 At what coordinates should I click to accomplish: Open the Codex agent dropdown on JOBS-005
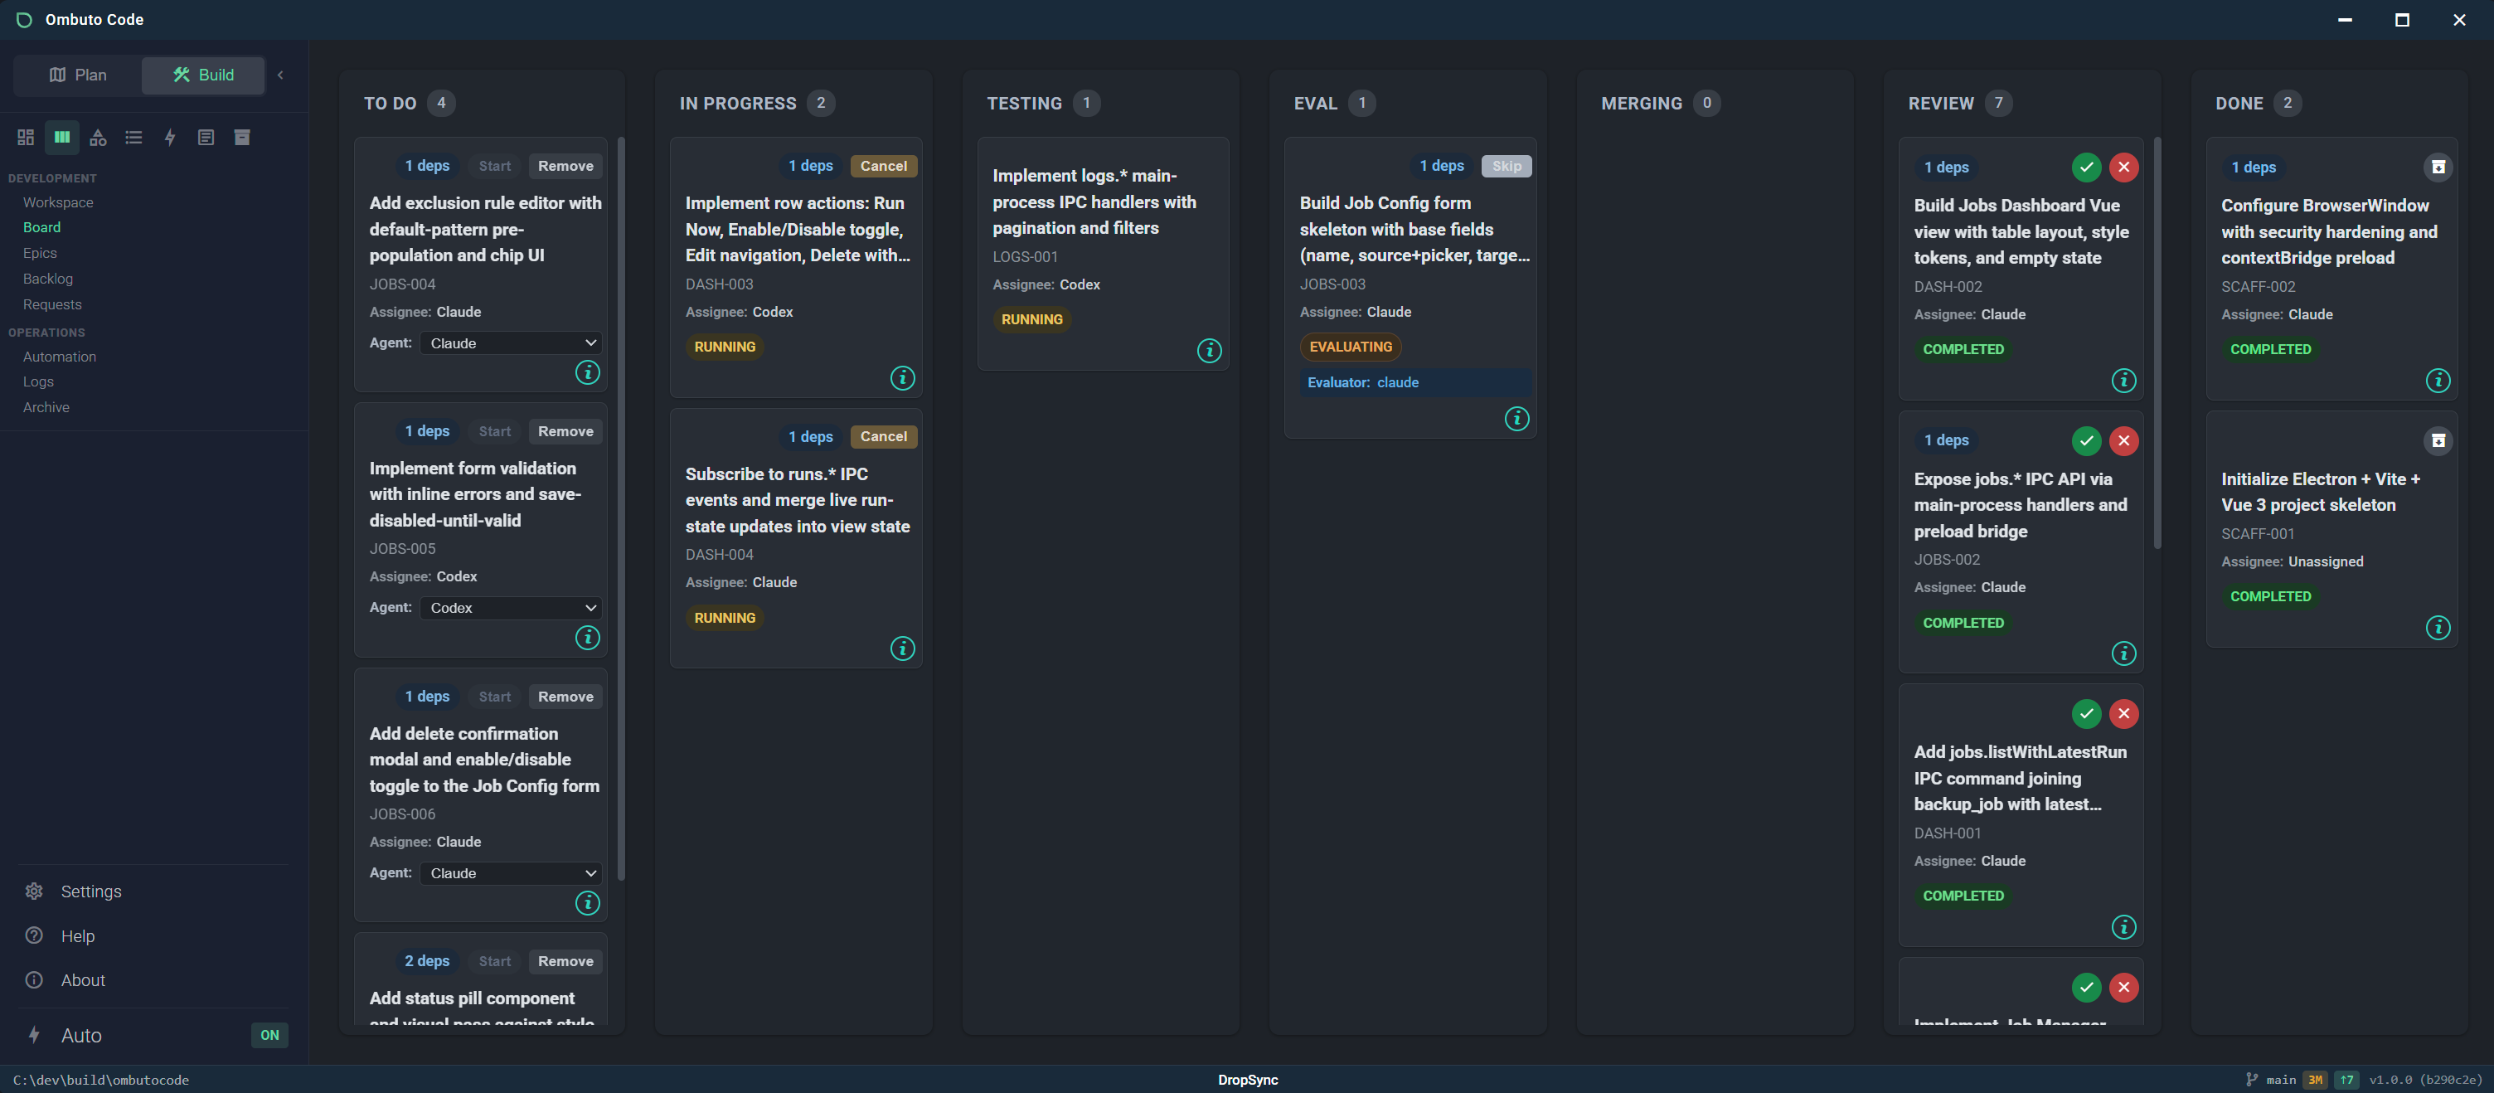(x=510, y=607)
